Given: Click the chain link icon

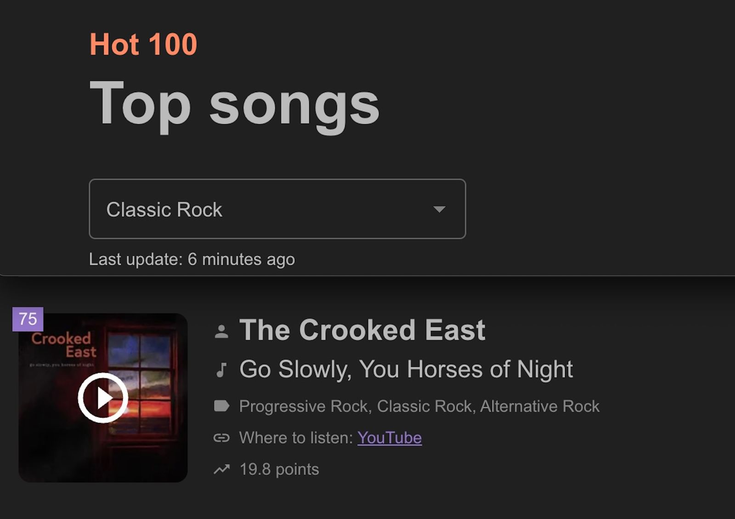Looking at the screenshot, I should 221,438.
